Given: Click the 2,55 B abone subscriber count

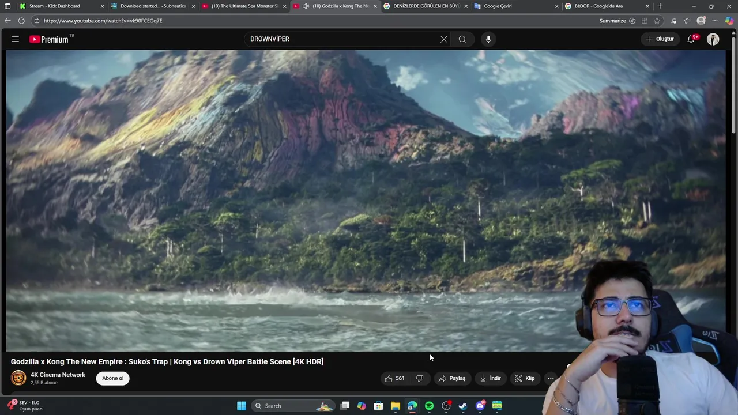Looking at the screenshot, I should tap(44, 383).
